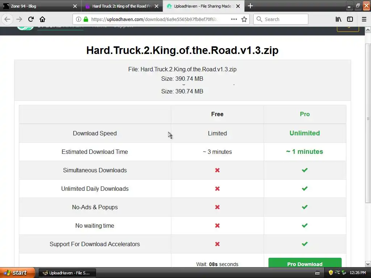Screen dimensions: 371x278
Task: Click the File: Hard.Truck.2 filename line
Action: pos(182,69)
